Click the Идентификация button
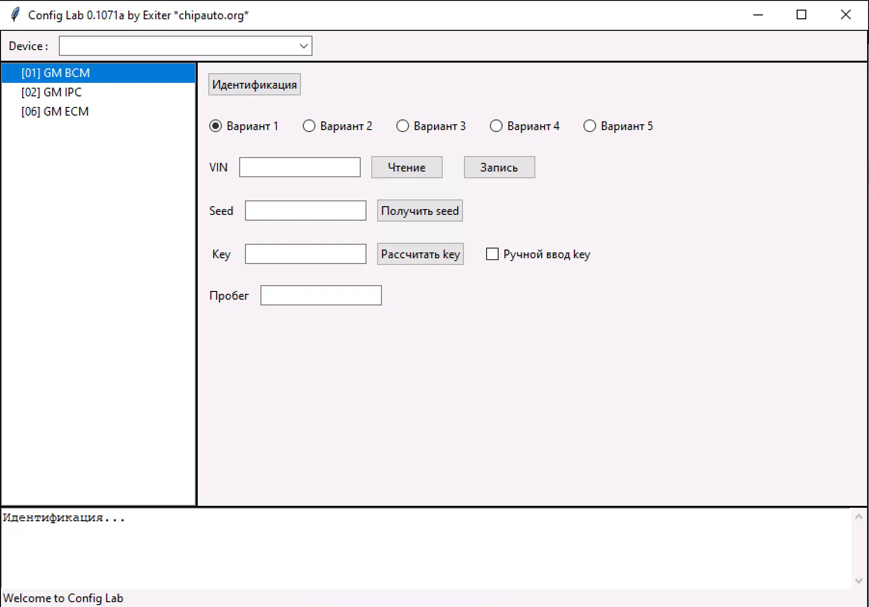The width and height of the screenshot is (869, 607). pos(254,84)
